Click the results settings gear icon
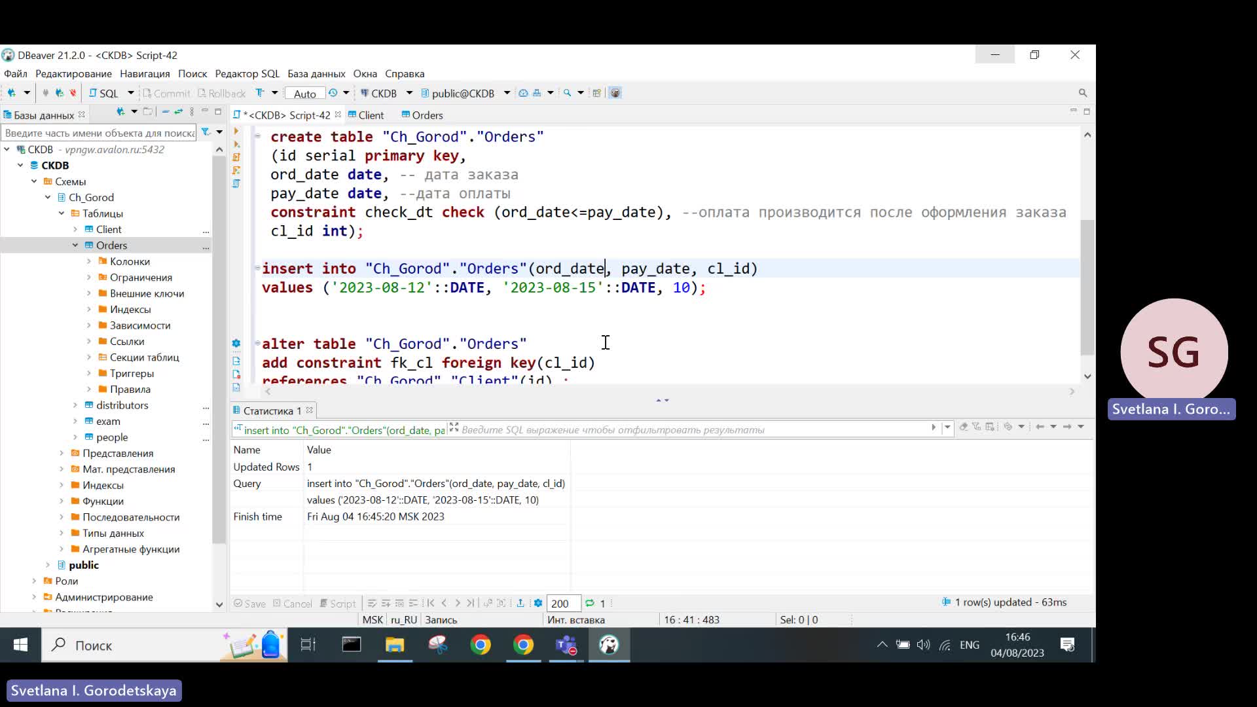This screenshot has height=707, width=1257. pos(538,603)
